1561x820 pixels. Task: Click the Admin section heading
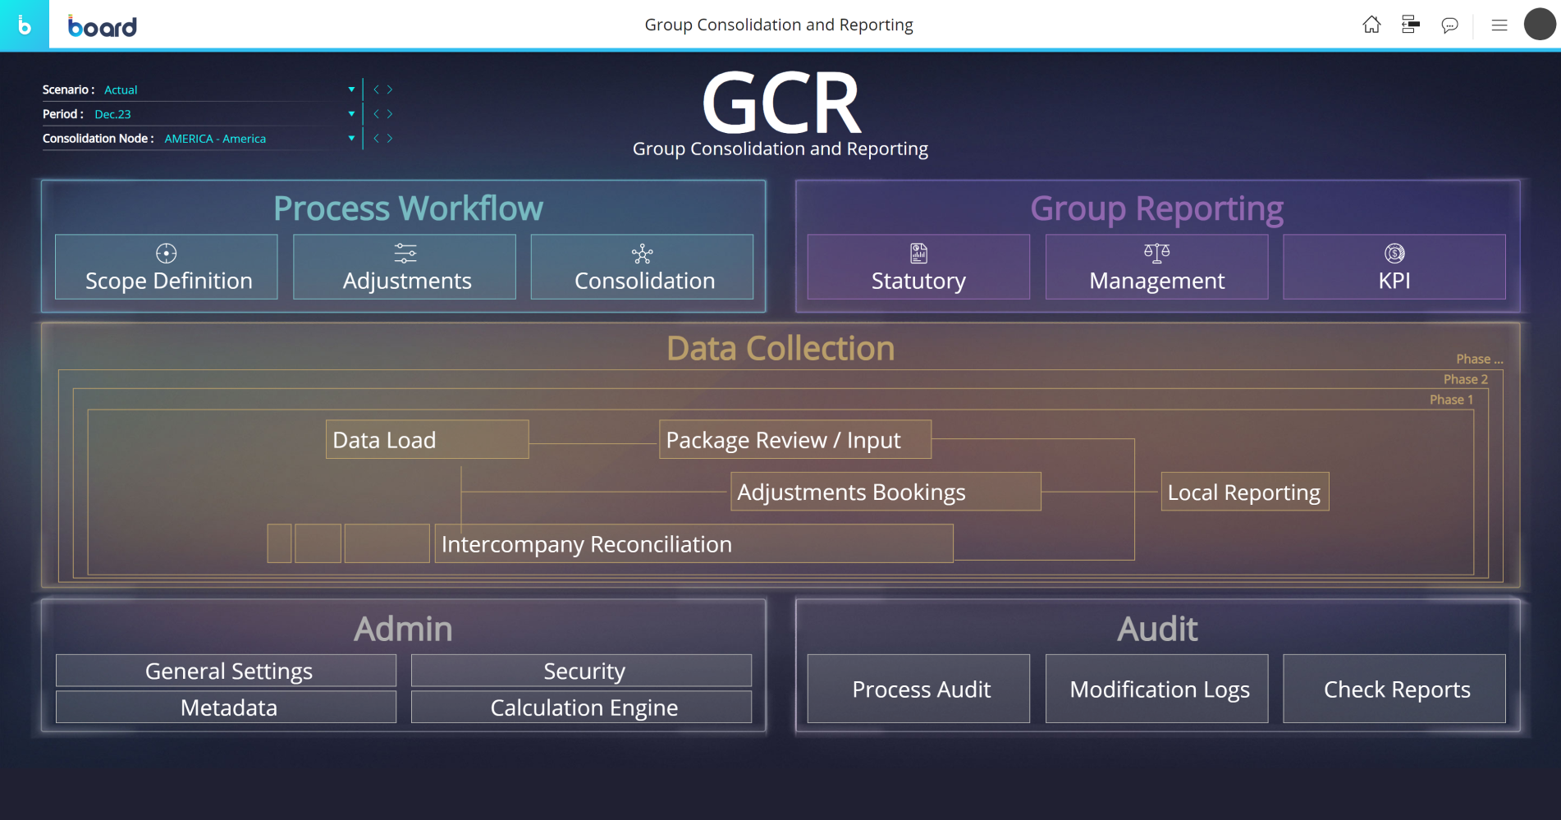coord(403,629)
